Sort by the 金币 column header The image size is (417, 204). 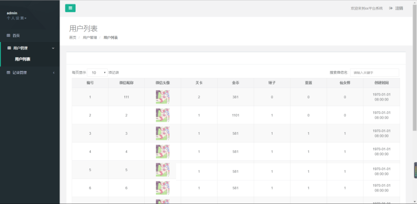[235, 83]
